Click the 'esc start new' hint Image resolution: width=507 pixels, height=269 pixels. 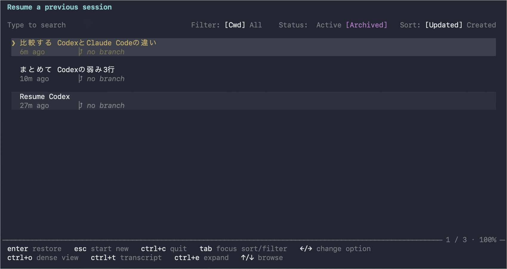pos(101,249)
